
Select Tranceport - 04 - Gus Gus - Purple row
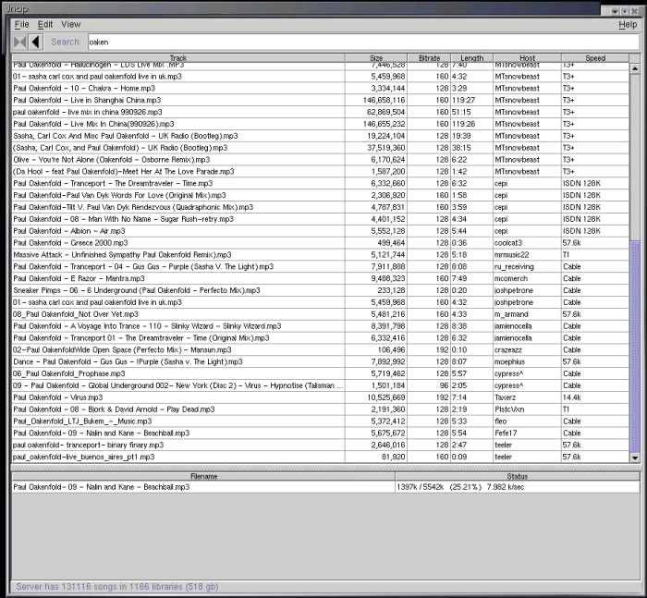point(321,267)
